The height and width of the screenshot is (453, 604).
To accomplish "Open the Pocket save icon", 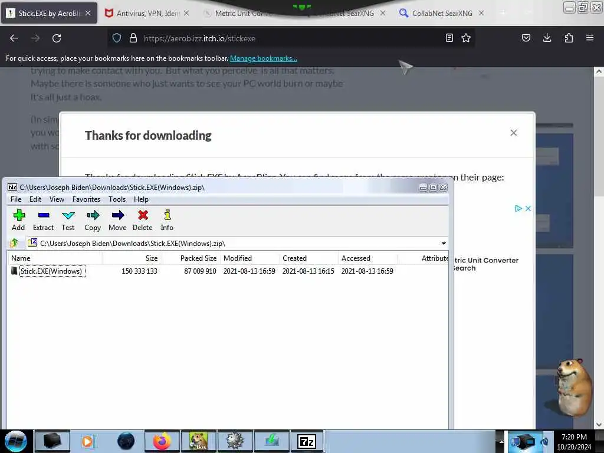I will 526,38.
